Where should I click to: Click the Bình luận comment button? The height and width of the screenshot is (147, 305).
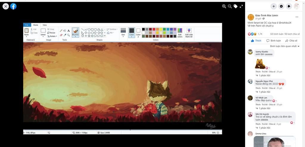pos(273,40)
